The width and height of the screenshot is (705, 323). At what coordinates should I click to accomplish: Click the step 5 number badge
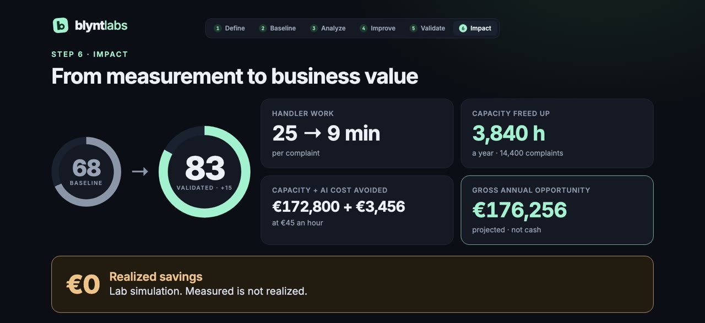coord(414,28)
